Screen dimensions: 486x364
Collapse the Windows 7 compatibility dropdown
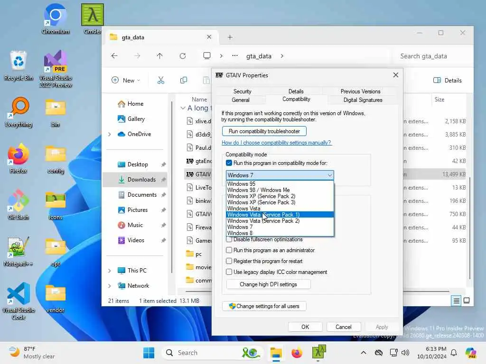tap(329, 175)
